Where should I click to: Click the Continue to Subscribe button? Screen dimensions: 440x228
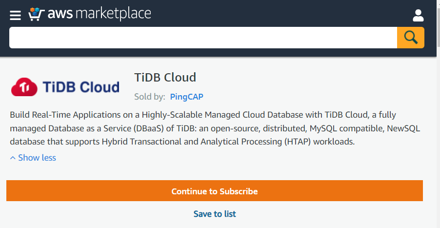[x=215, y=191]
